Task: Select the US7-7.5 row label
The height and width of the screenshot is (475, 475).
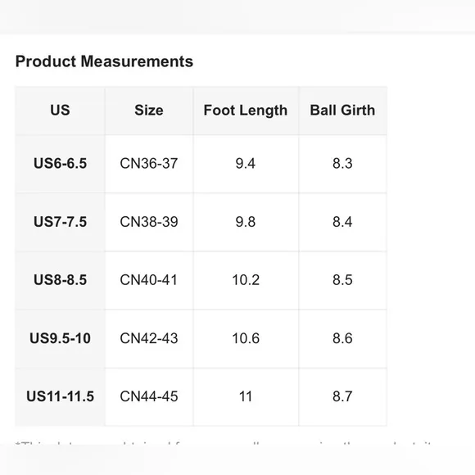Action: tap(60, 222)
